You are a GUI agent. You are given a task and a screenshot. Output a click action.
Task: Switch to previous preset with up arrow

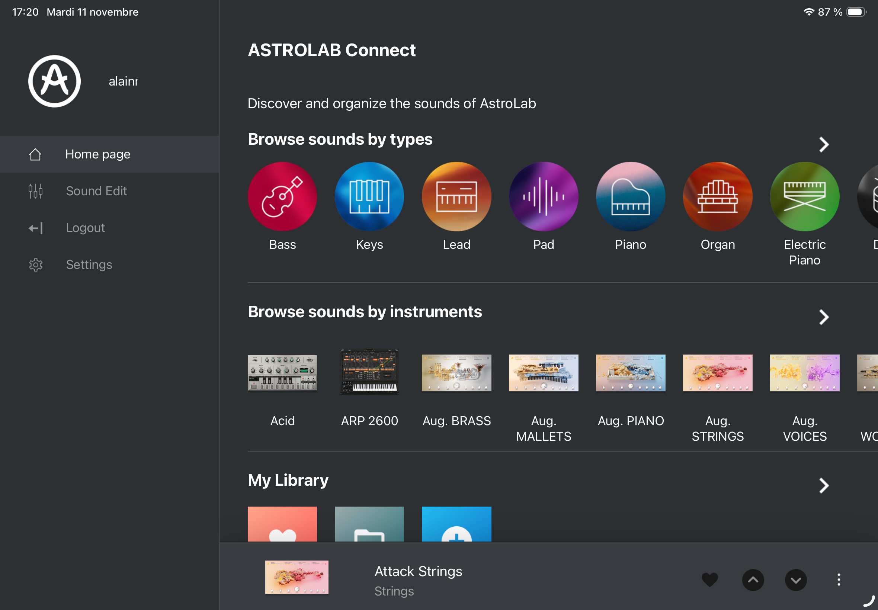pos(753,580)
